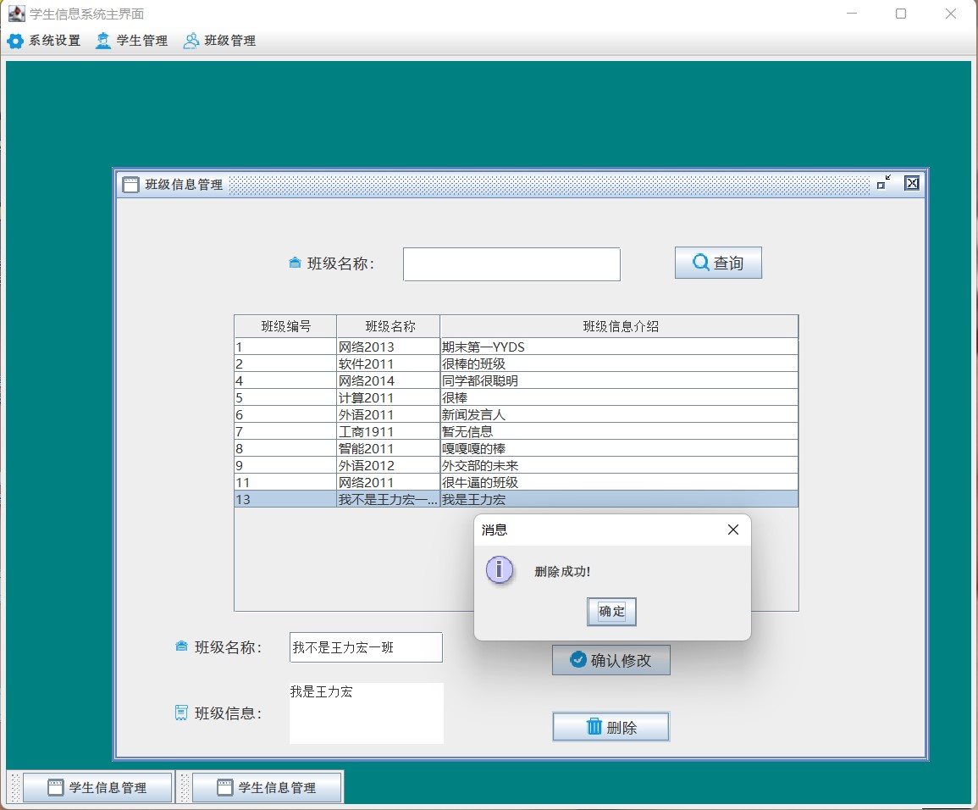Click the 班级信息 text area
978x810 pixels.
tap(366, 713)
